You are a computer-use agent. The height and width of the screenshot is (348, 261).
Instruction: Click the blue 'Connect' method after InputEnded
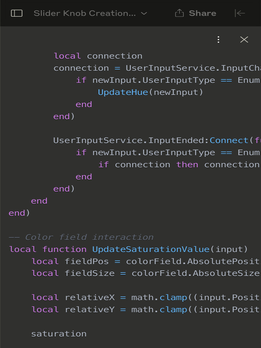(x=229, y=140)
